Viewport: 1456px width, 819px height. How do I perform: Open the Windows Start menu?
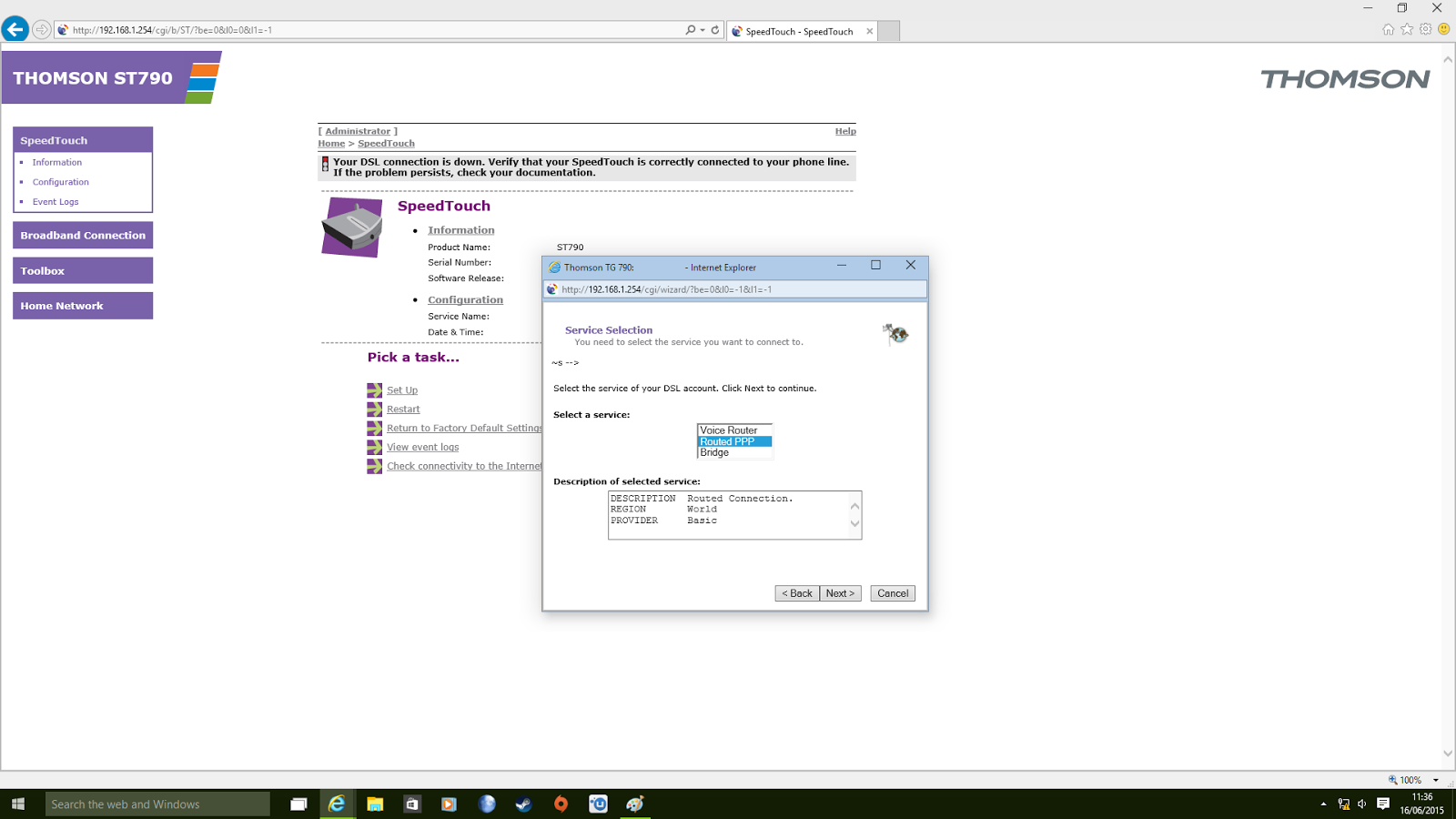(18, 804)
